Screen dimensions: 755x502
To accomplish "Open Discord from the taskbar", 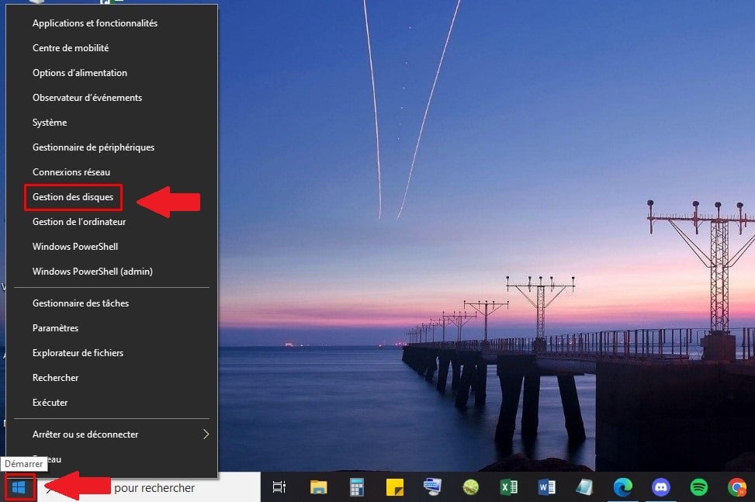I will pyautogui.click(x=660, y=487).
